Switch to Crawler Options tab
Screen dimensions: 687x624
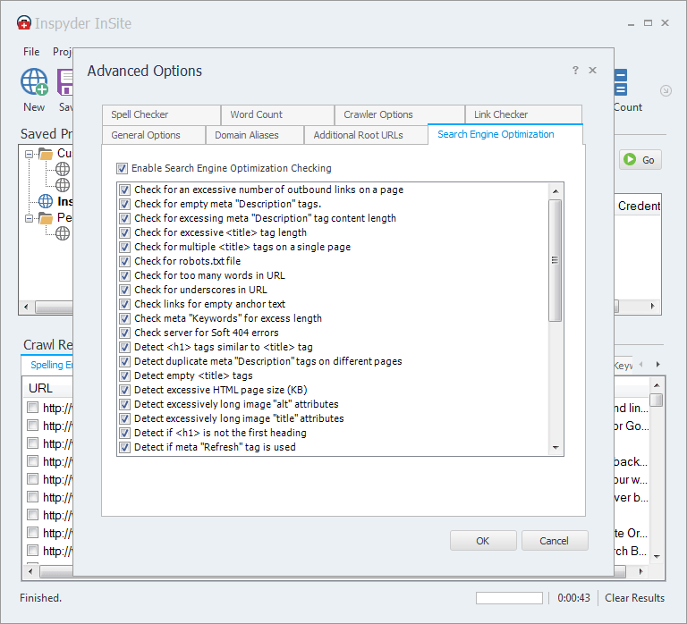pyautogui.click(x=400, y=114)
